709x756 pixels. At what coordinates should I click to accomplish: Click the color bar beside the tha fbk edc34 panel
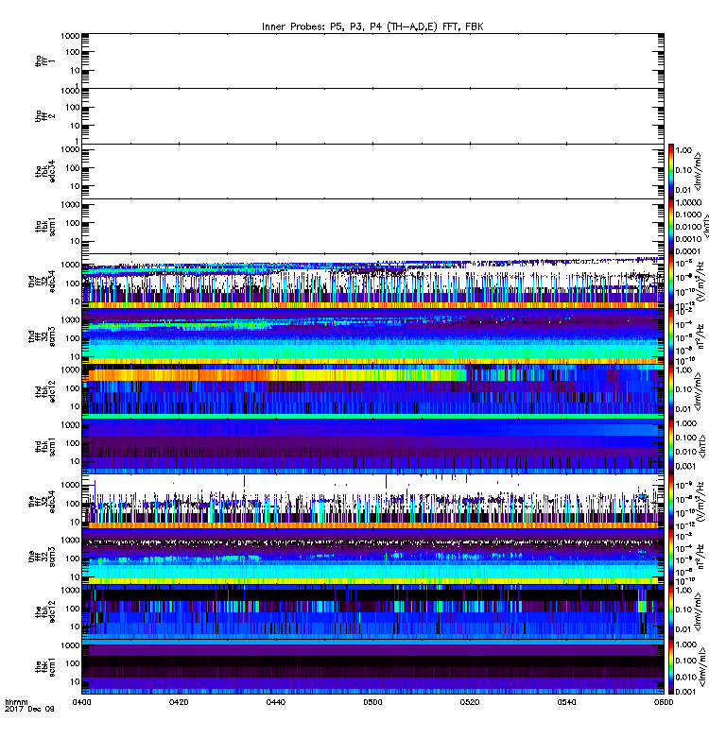coord(671,171)
